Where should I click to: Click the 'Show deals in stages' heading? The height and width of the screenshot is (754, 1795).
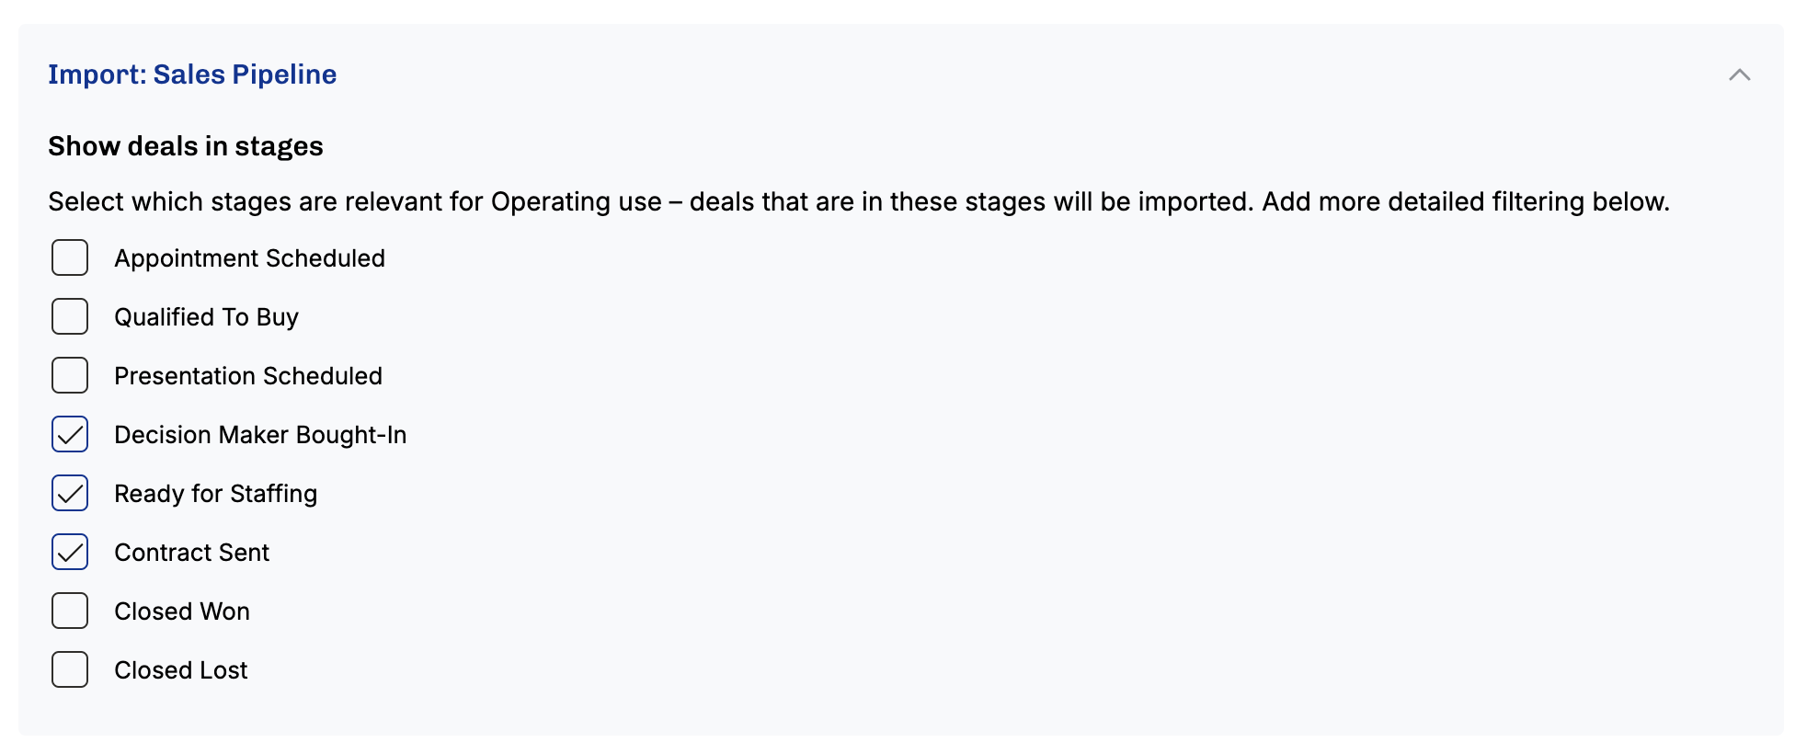186,146
